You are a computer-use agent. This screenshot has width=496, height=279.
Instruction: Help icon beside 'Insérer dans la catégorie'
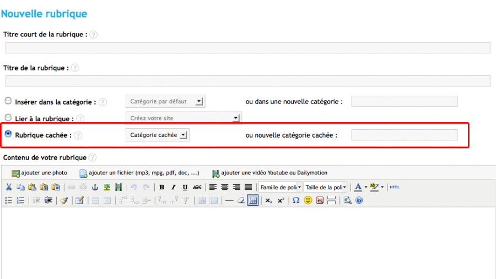tap(103, 102)
